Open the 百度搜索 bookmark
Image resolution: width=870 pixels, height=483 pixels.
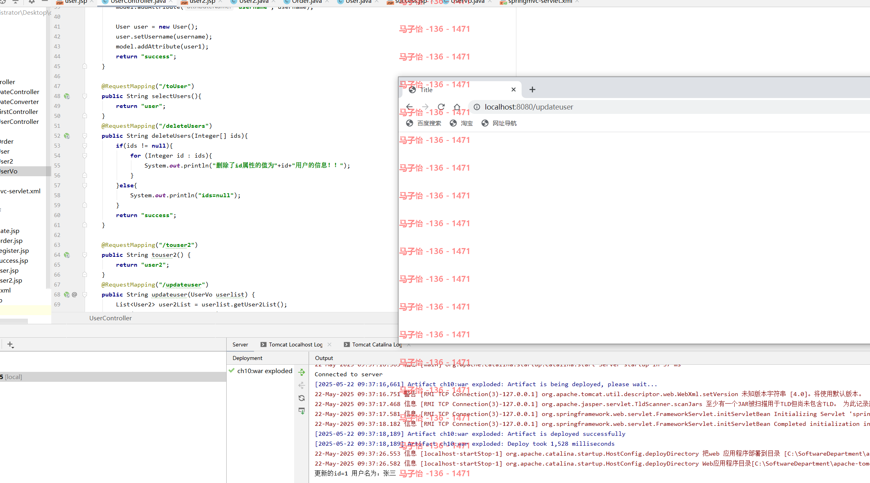[423, 123]
